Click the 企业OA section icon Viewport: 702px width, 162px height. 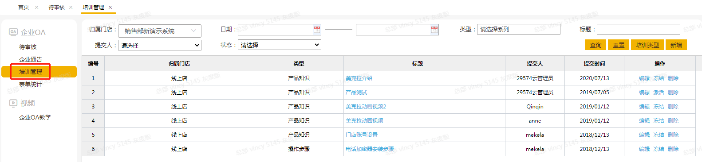13,32
